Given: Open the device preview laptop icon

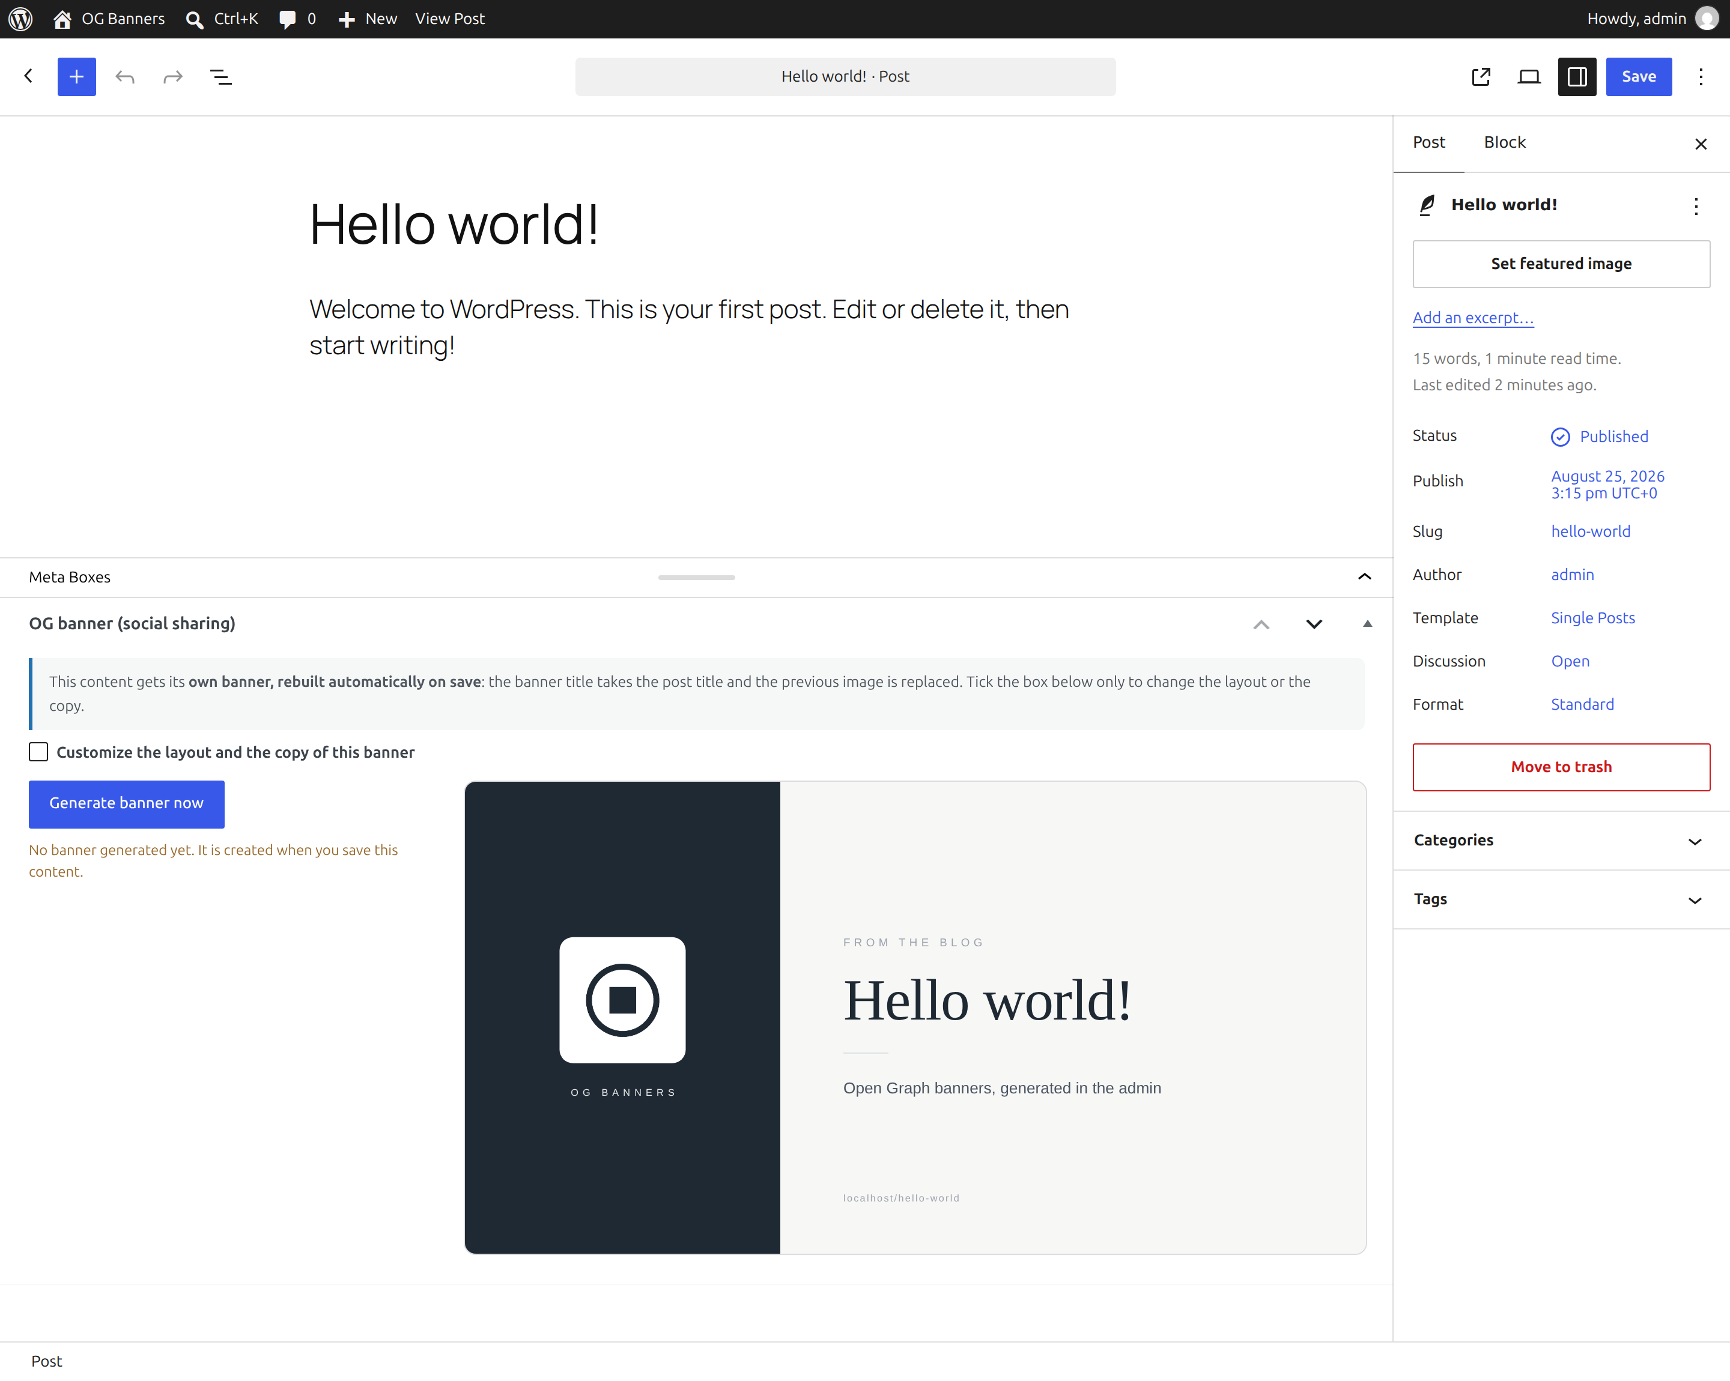Looking at the screenshot, I should coord(1529,76).
